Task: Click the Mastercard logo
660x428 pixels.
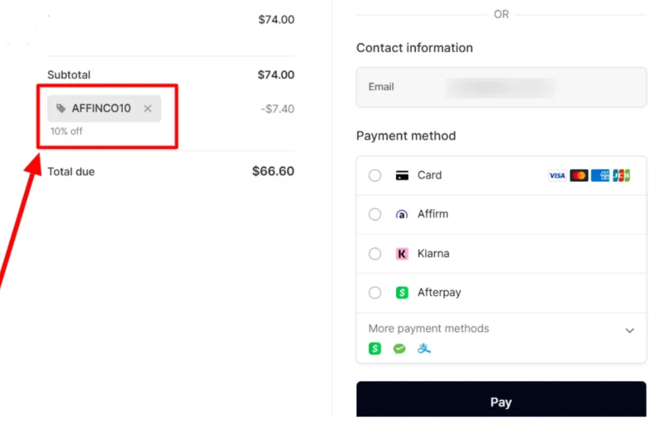Action: tap(579, 175)
